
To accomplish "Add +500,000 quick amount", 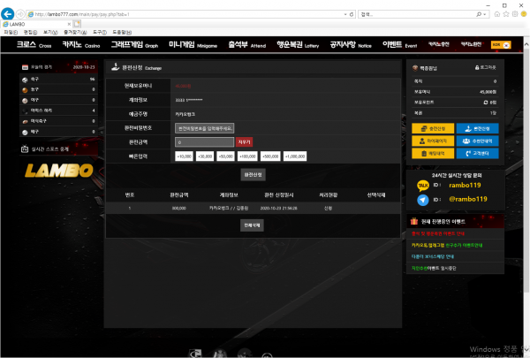I will tap(270, 156).
